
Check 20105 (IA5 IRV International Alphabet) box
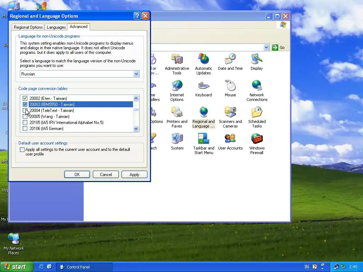point(25,122)
